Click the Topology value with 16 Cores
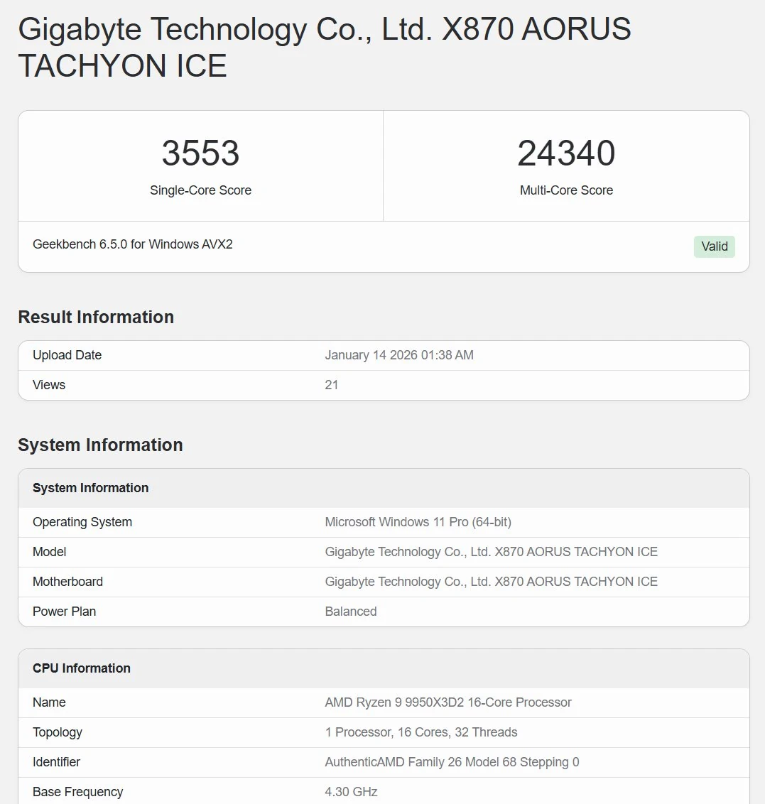Screen dimensions: 765x804 coord(421,732)
